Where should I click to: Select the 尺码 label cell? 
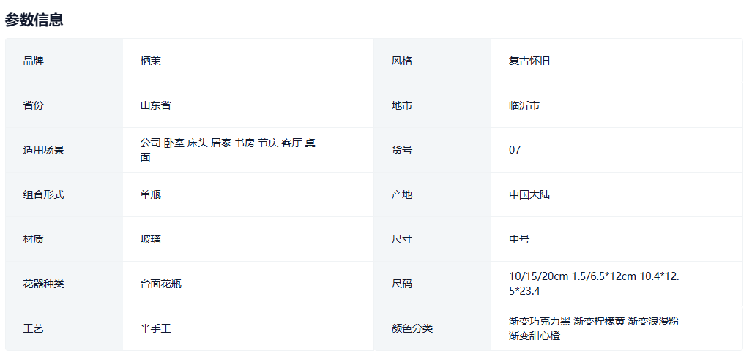(402, 284)
